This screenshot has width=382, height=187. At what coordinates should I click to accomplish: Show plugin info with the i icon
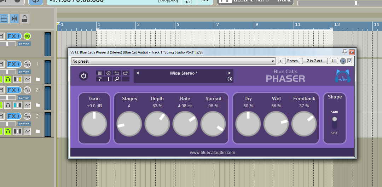coord(109,79)
